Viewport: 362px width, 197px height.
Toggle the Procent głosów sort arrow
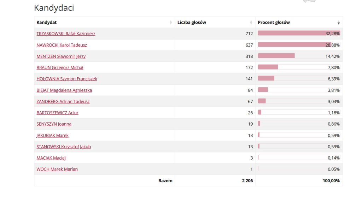coord(338,23)
